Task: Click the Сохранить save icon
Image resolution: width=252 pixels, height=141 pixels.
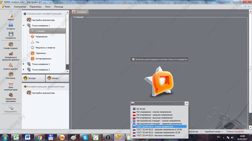Action: tap(11, 34)
